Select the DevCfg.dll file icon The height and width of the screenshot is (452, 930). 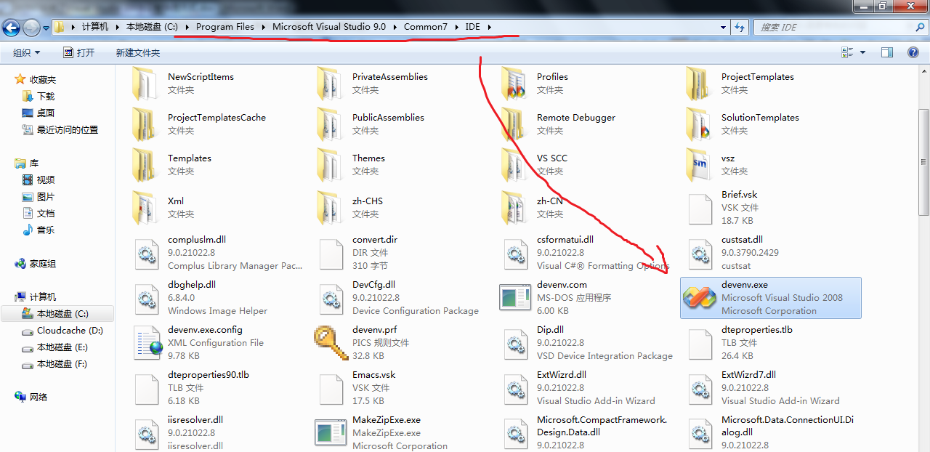tap(331, 298)
